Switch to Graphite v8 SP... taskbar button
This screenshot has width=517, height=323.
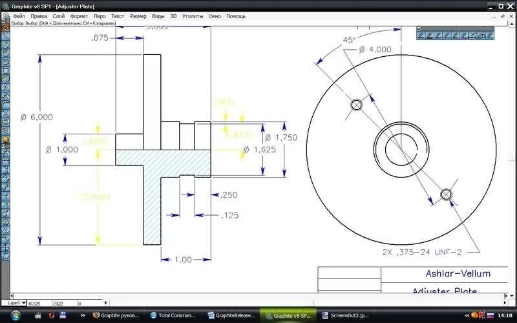pos(288,315)
